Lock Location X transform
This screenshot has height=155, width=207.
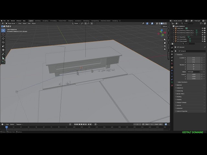202,58
